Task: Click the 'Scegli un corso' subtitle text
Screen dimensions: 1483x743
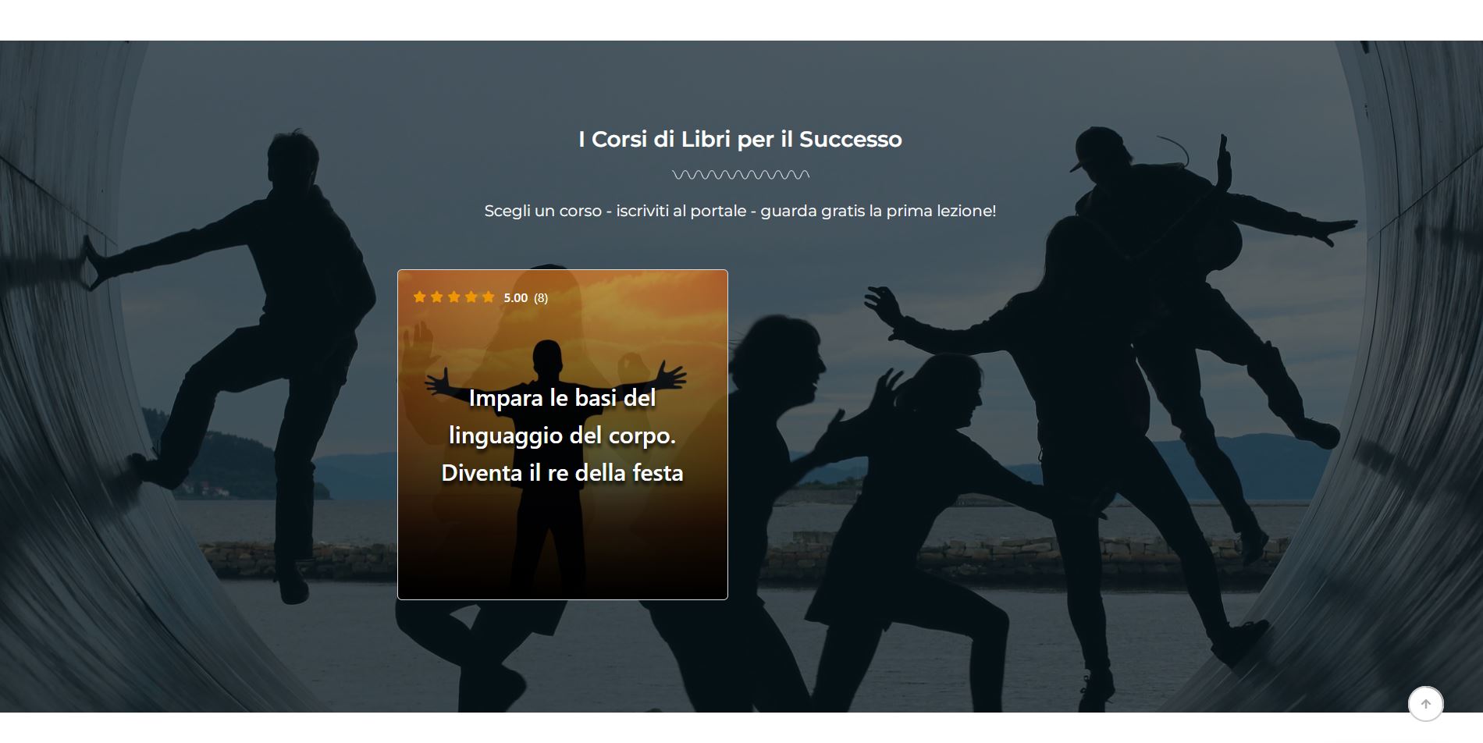Action: (740, 211)
